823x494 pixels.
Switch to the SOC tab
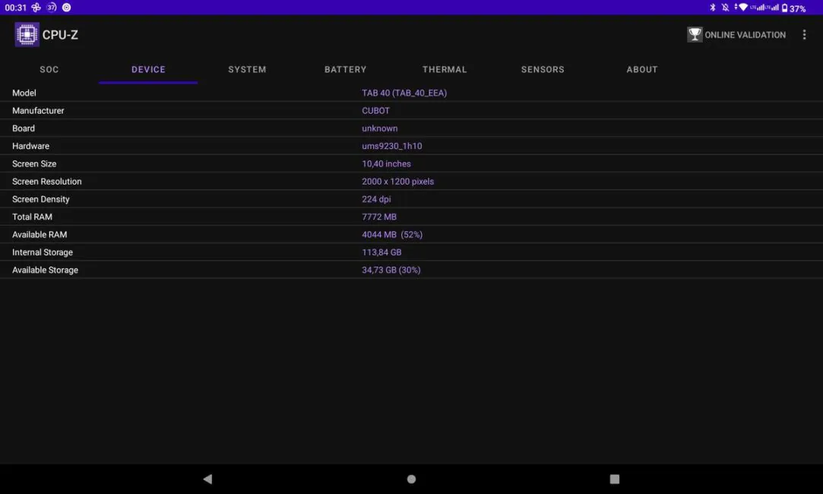[x=49, y=69]
